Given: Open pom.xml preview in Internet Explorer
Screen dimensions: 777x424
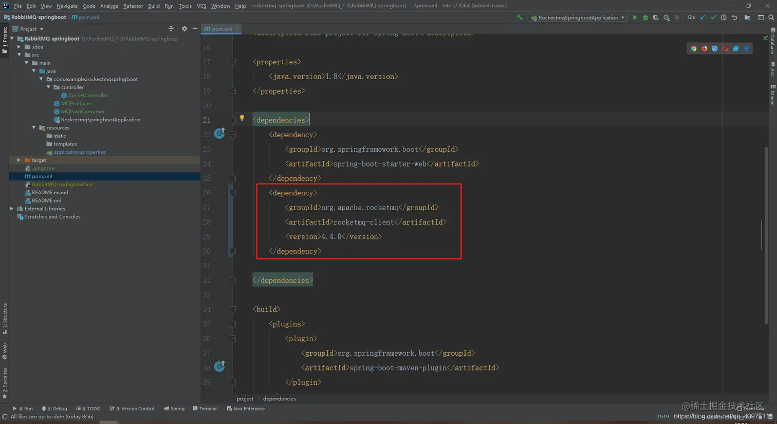Looking at the screenshot, I should tap(736, 48).
